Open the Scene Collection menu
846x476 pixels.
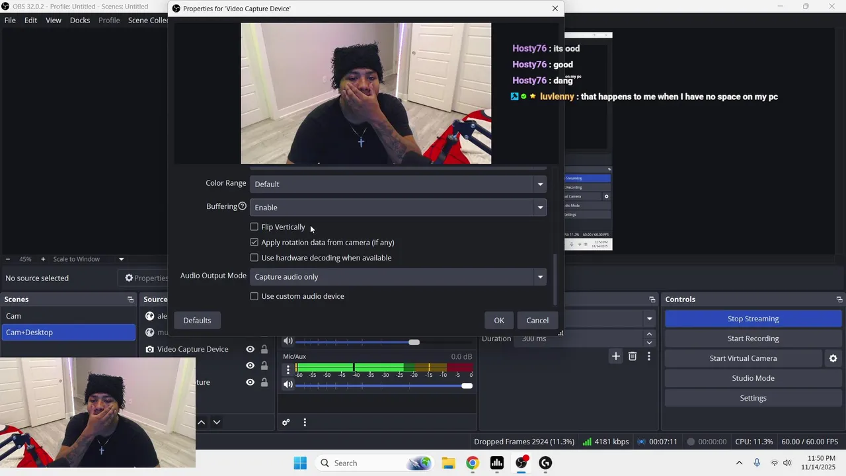[x=147, y=20]
